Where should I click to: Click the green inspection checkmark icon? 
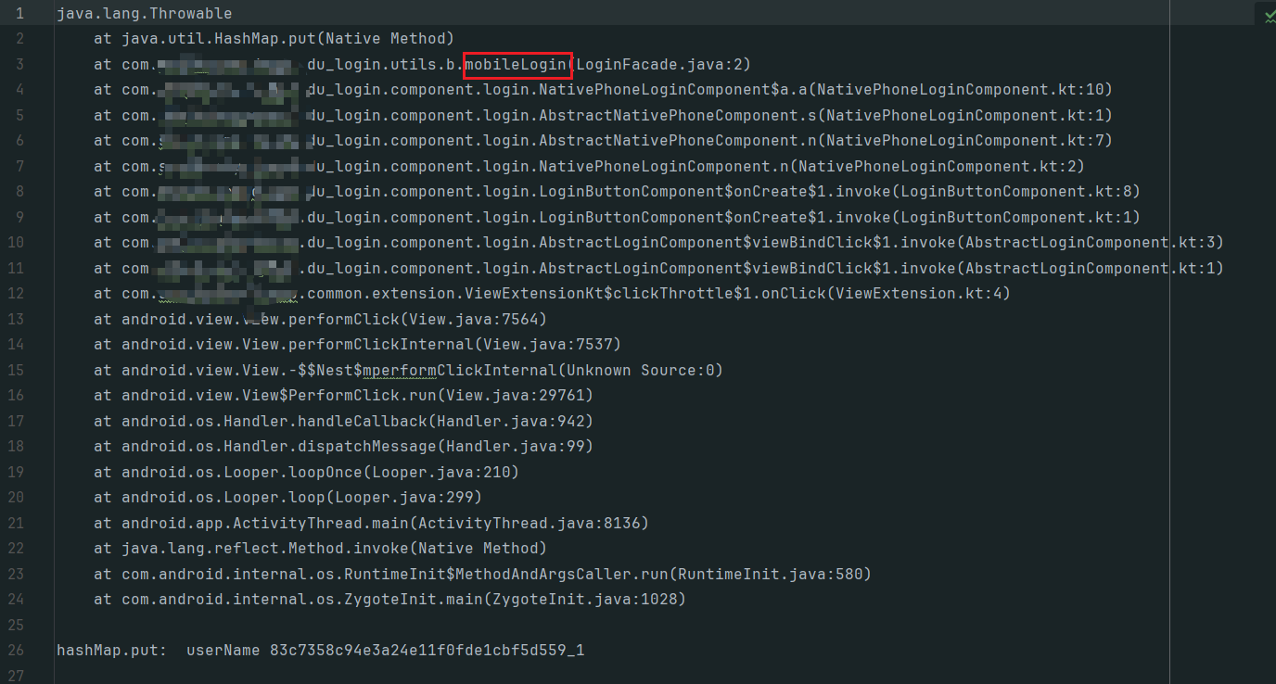(x=1270, y=15)
